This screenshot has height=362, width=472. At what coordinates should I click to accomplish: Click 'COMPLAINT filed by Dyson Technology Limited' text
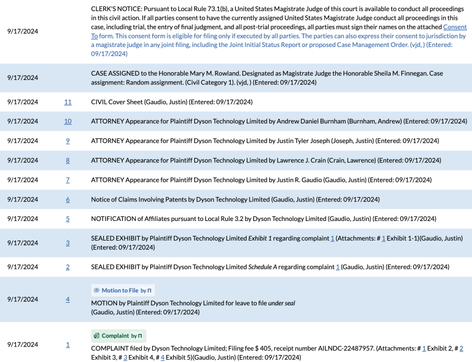click(159, 348)
